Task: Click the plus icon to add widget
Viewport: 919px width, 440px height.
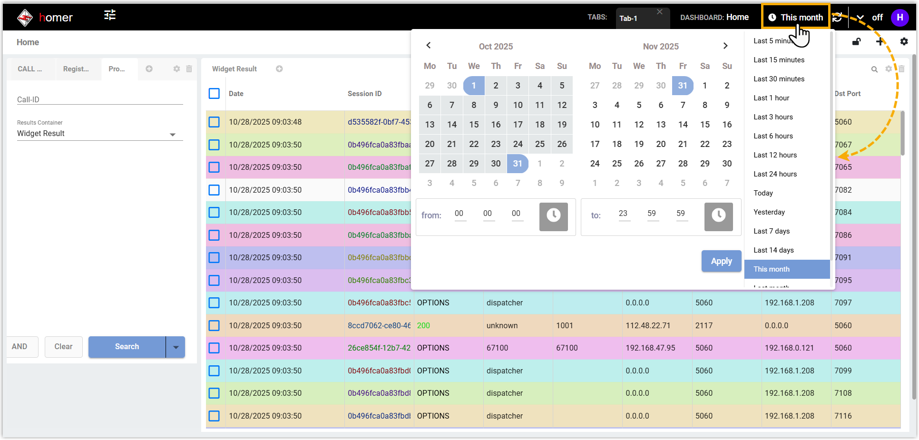Action: tap(880, 42)
